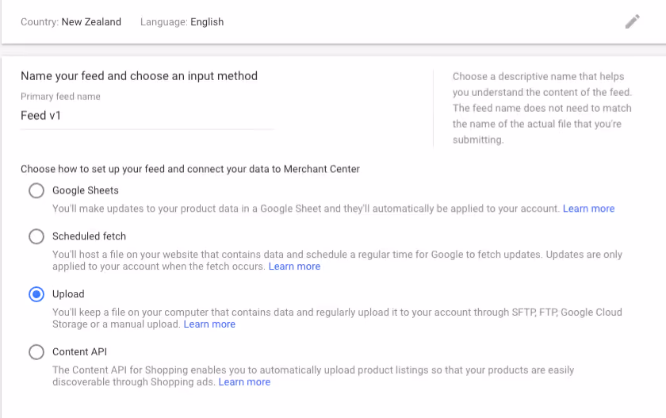666x418 pixels.
Task: Select the Google Sheets radio option
Action: coord(36,190)
